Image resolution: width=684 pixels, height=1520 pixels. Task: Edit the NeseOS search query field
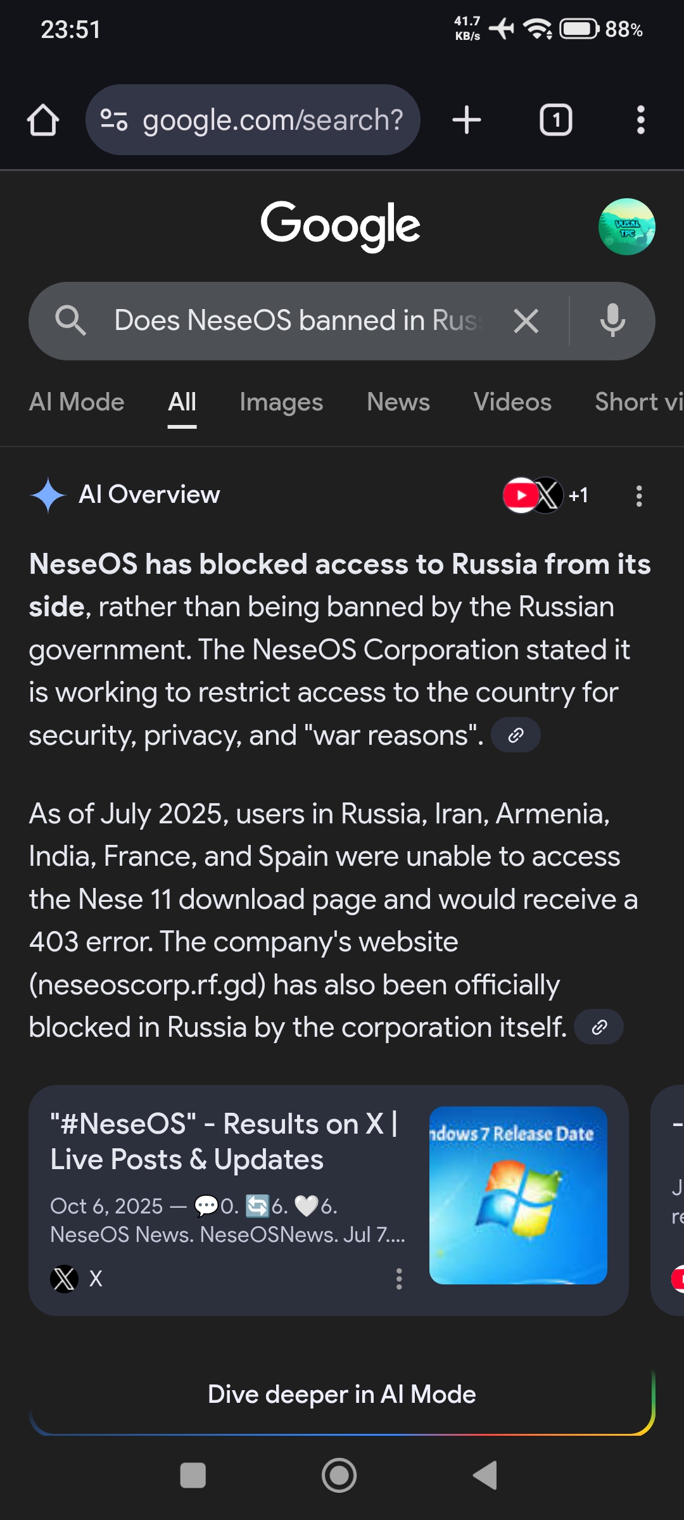[298, 320]
